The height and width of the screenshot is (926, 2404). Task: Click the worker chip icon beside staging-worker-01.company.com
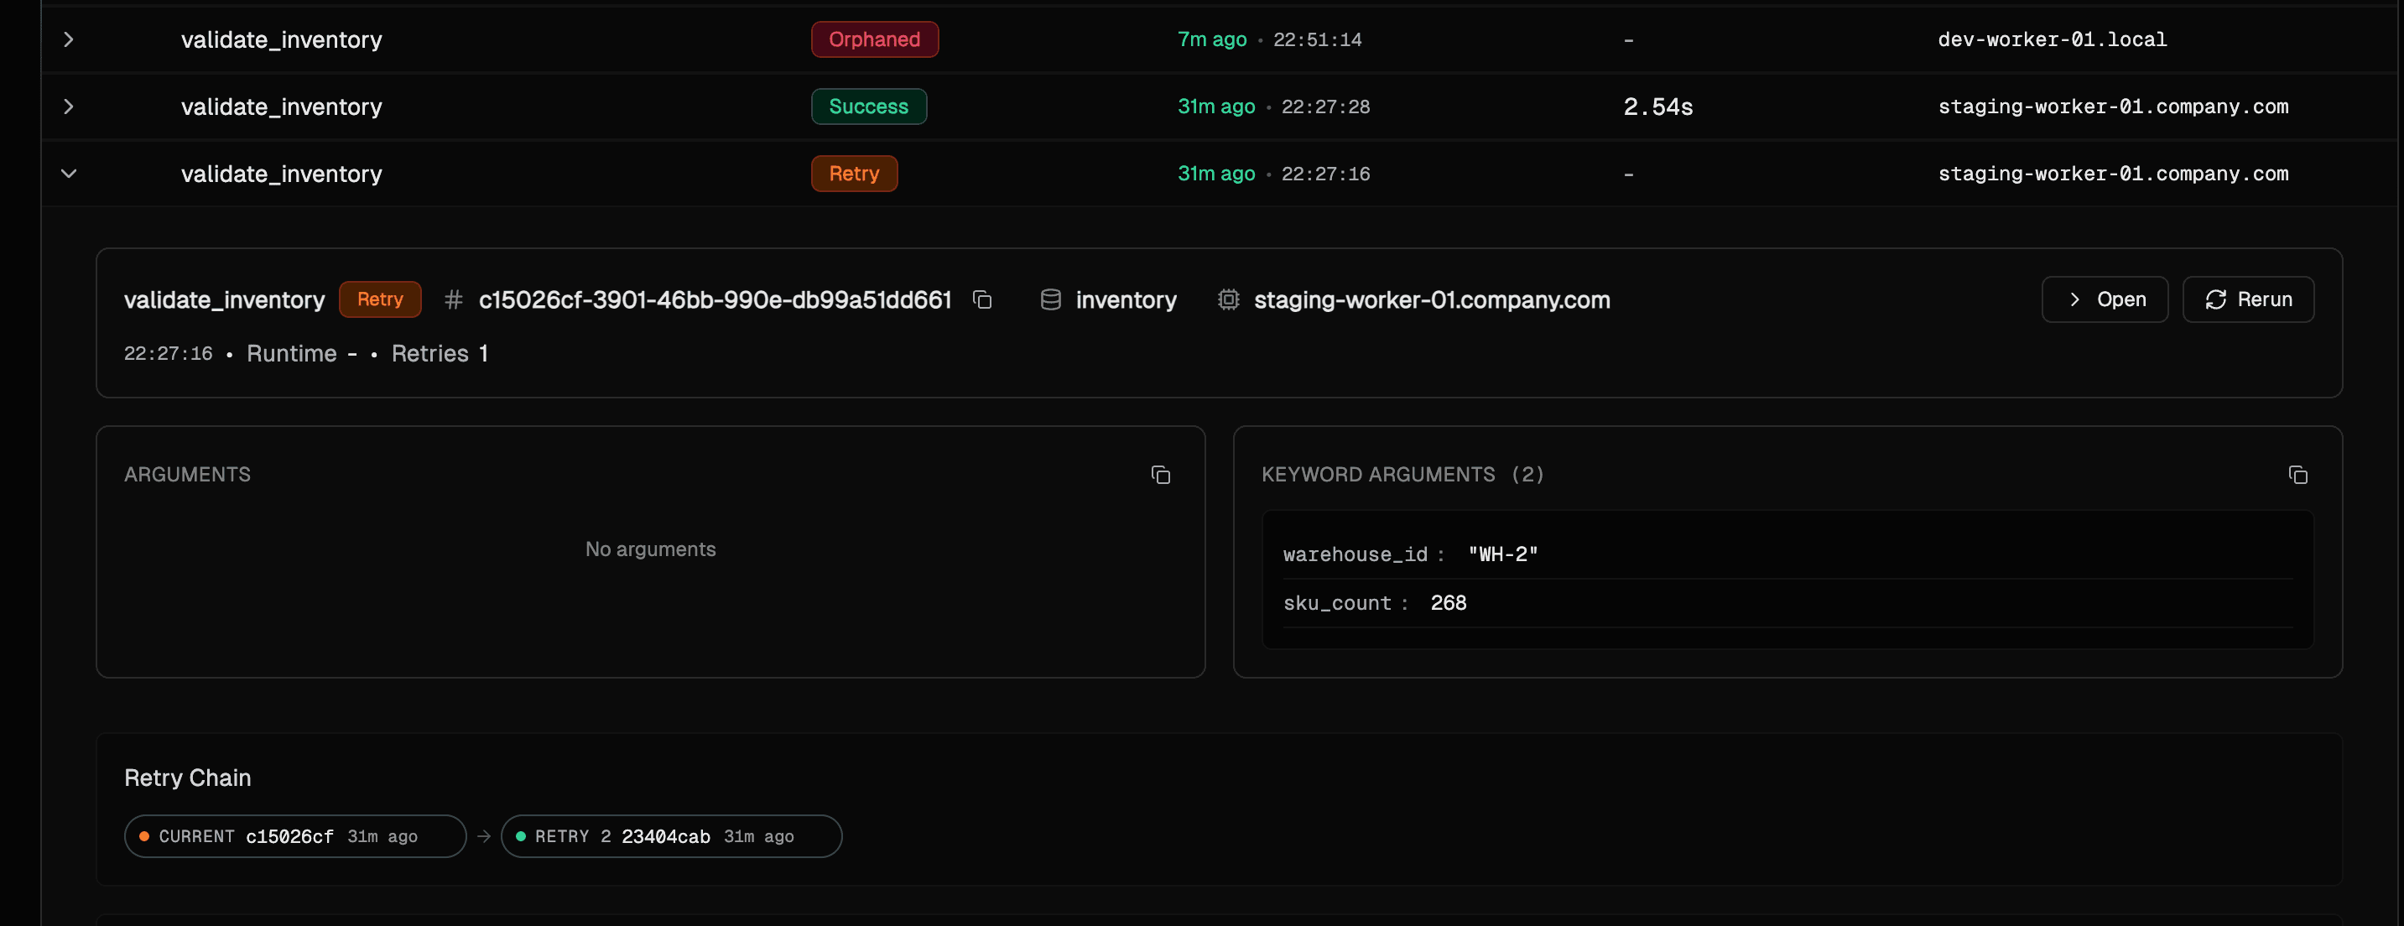pyautogui.click(x=1228, y=299)
